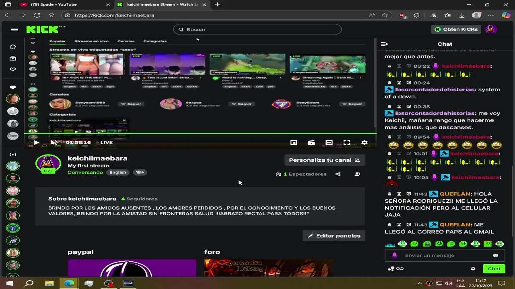Open the Conversando category link

85,172
